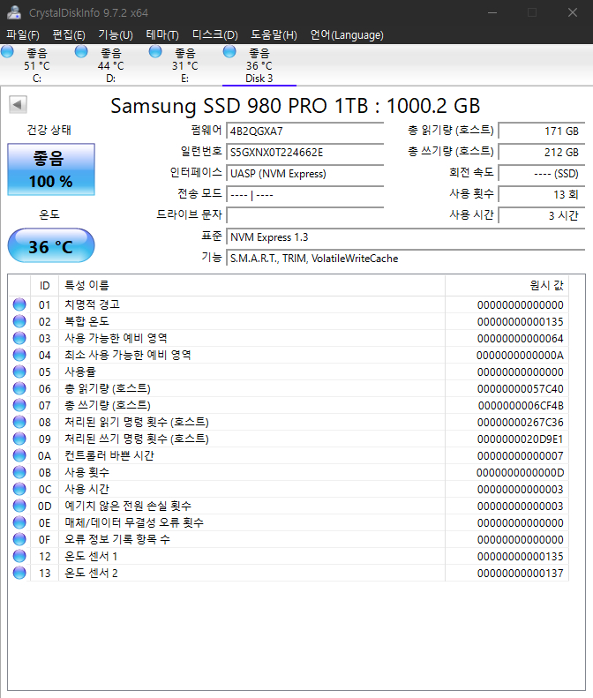
Task: Click the status orb for drive E:
Action: click(155, 52)
